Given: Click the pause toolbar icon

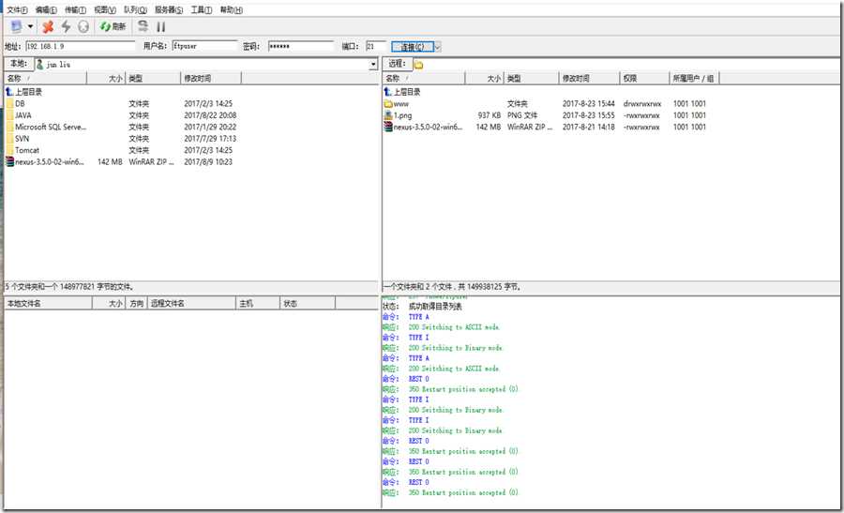Looking at the screenshot, I should pos(160,26).
